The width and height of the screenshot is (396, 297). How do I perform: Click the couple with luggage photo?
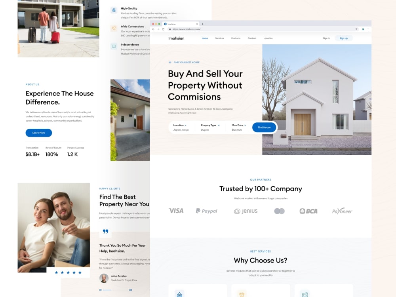(58, 29)
